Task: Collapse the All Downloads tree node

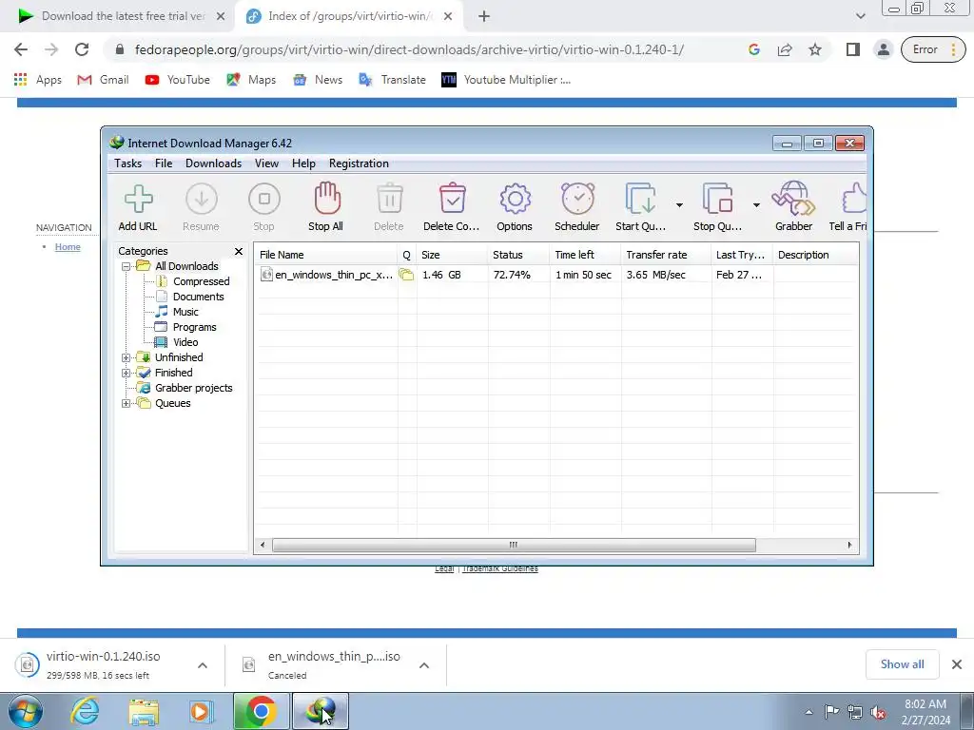Action: point(127,266)
